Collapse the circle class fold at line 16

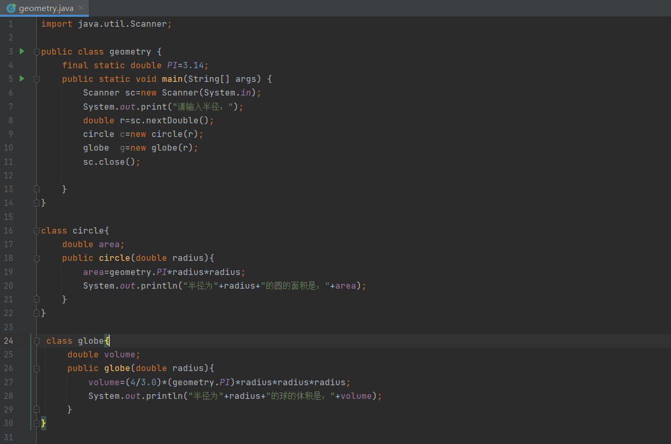pos(36,231)
